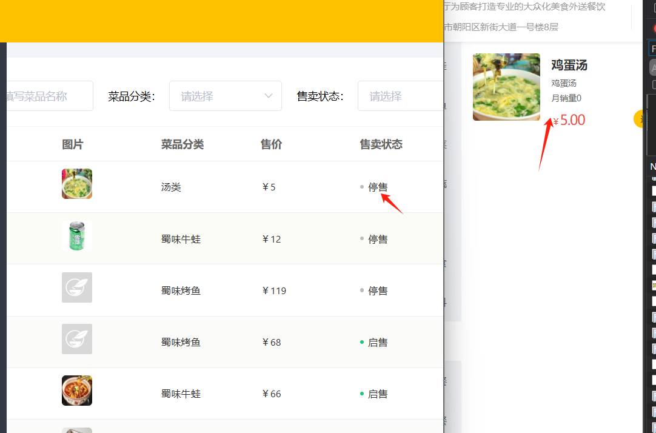Click placeholder thumbnail in the ¥119 row
Image resolution: width=656 pixels, height=433 pixels.
77,287
